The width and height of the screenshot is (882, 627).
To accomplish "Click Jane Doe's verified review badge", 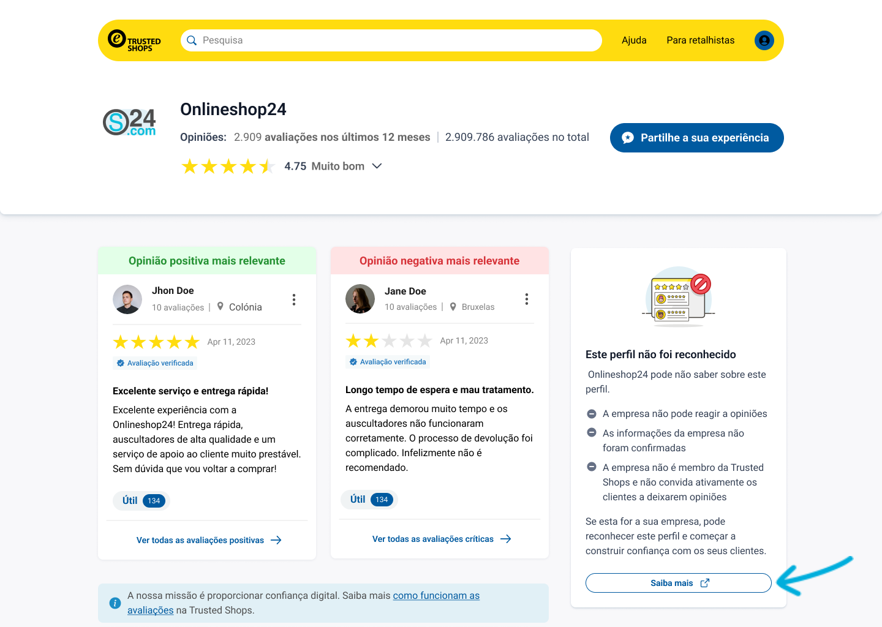I will 388,362.
